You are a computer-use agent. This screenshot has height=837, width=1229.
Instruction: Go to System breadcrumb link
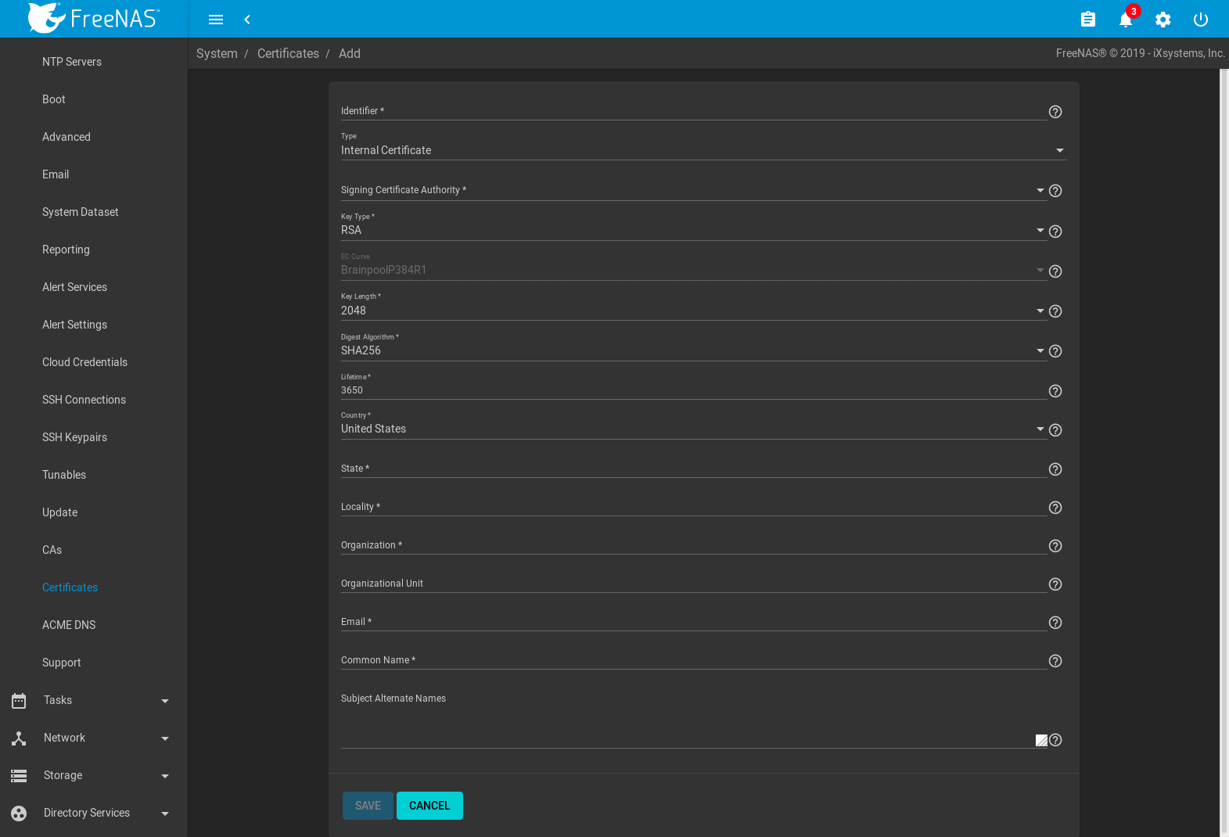click(x=217, y=53)
